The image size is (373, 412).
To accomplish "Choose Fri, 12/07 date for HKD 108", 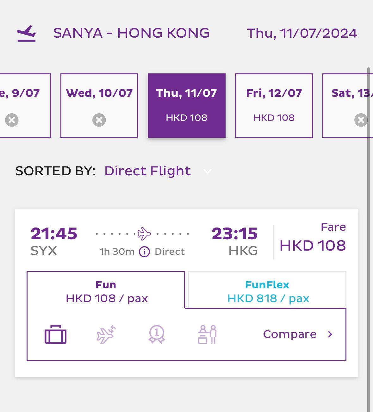I will tap(274, 105).
